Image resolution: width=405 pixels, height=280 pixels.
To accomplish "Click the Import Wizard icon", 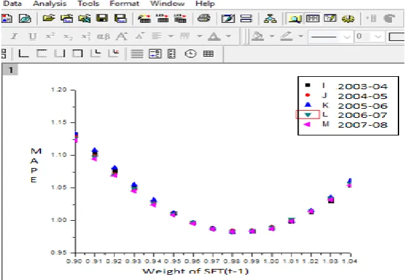I will pos(144,19).
